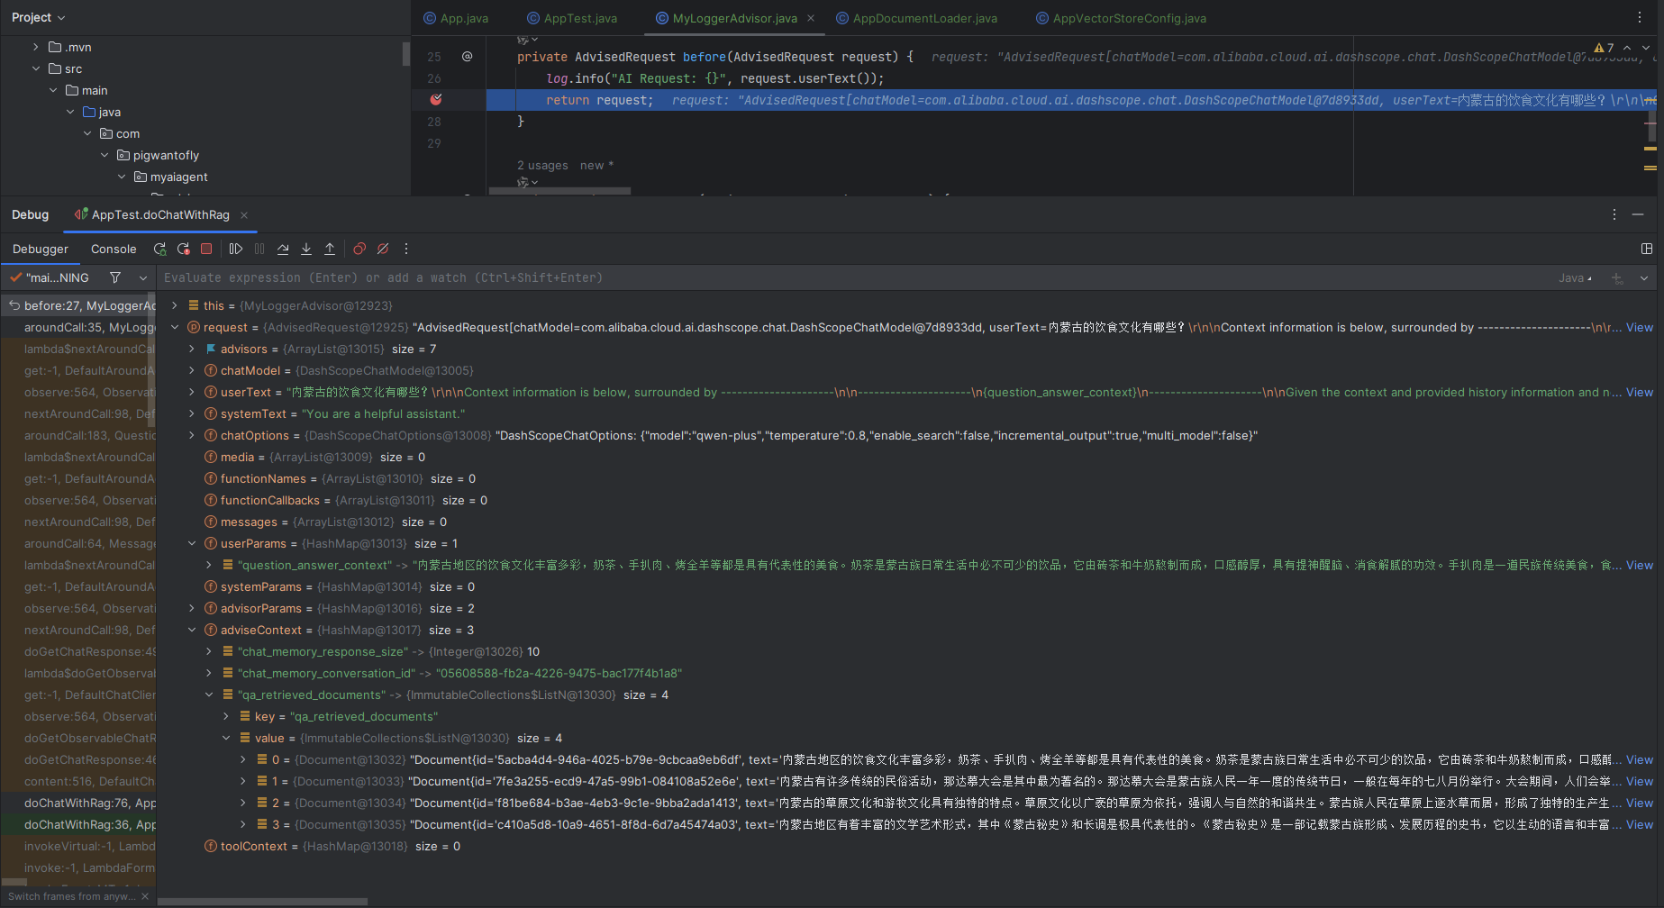The width and height of the screenshot is (1664, 908).
Task: Select the Debugger tab
Action: tap(41, 250)
